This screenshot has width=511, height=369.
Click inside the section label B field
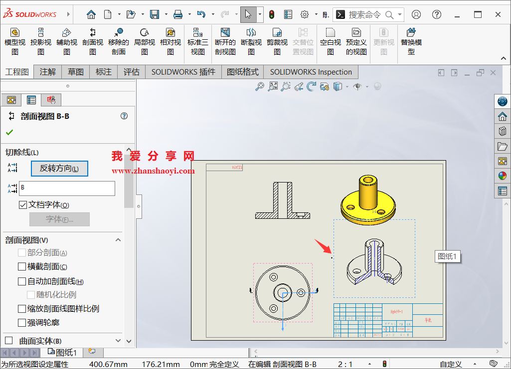tap(67, 188)
